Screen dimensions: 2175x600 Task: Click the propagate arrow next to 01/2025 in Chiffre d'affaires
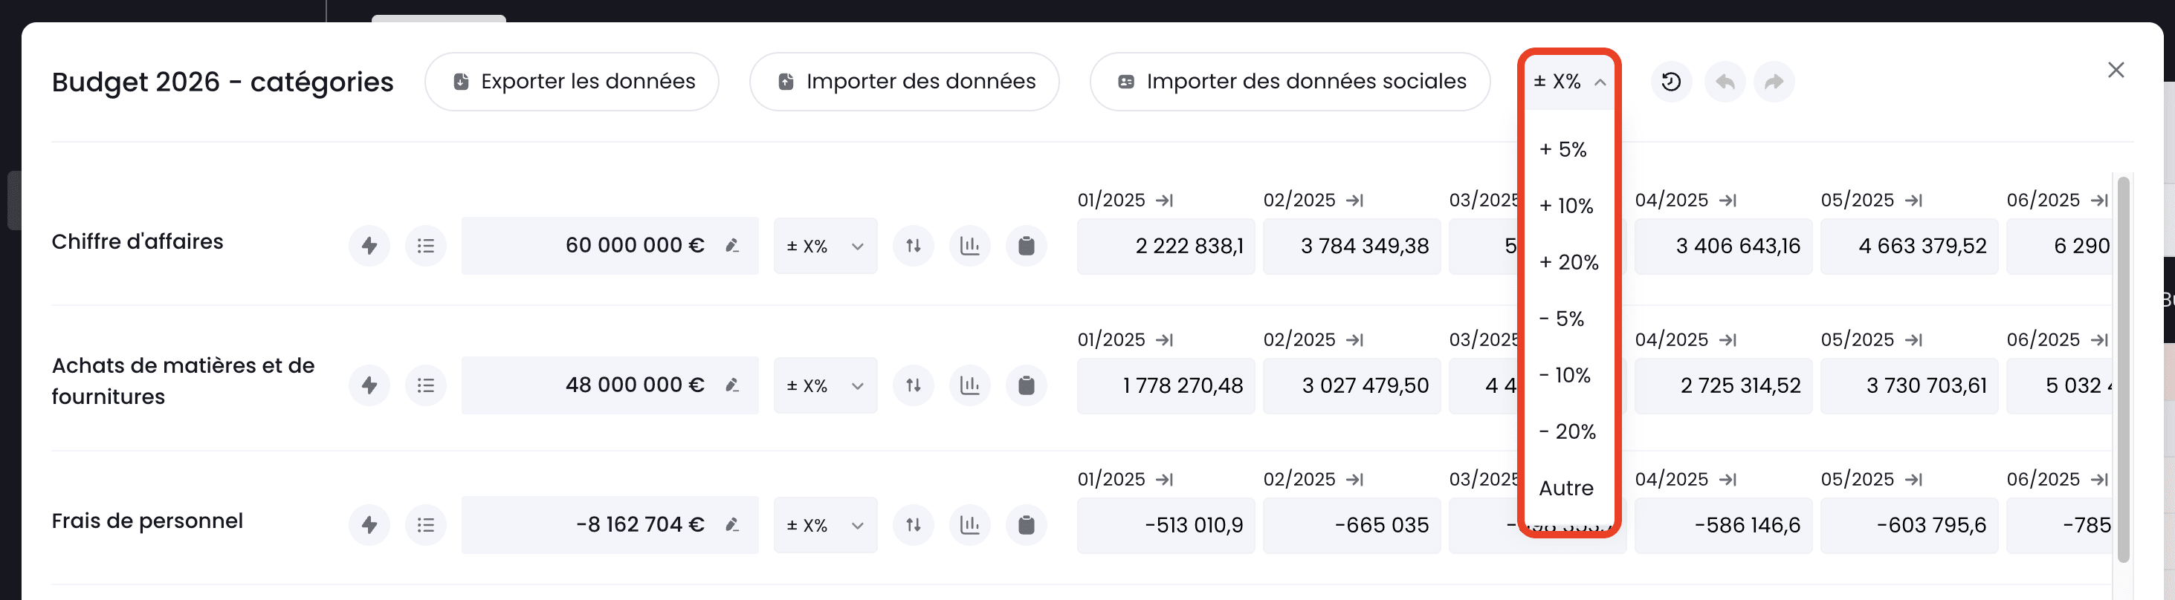pyautogui.click(x=1166, y=200)
